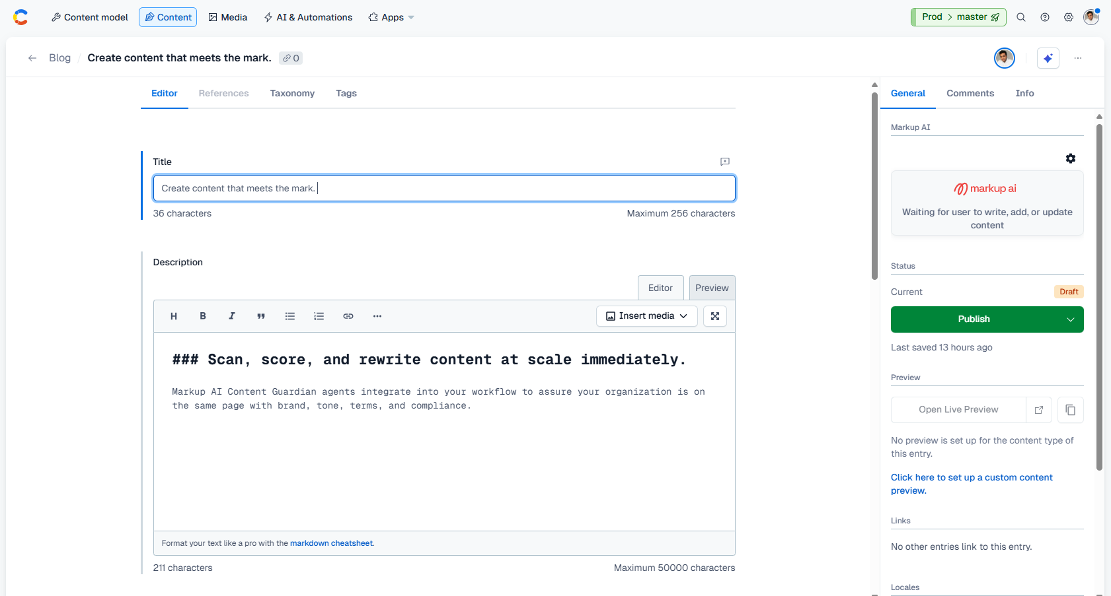Image resolution: width=1111 pixels, height=596 pixels.
Task: Open the AI sparkle assistant
Action: coord(1048,58)
